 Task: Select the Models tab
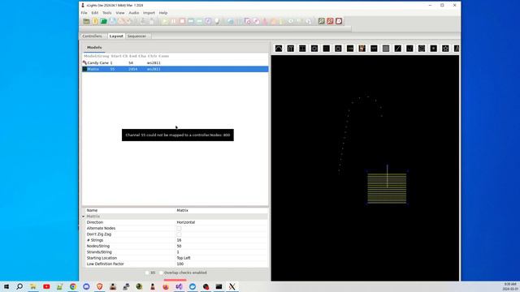tap(94, 48)
